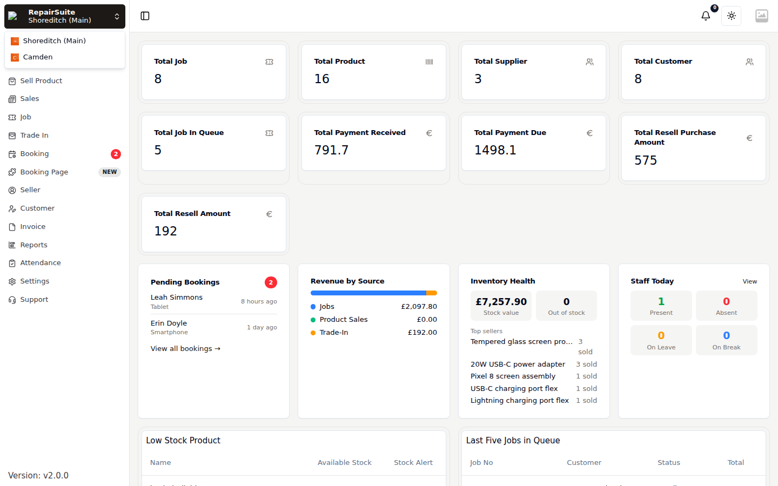Viewport: 778px width, 486px height.
Task: Click the Trade In sidebar icon
Action: point(12,136)
